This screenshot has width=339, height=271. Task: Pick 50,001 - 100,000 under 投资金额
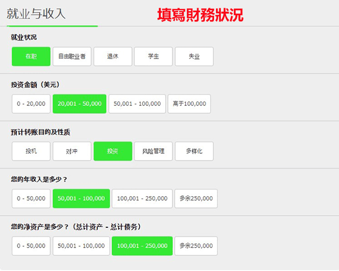point(137,103)
